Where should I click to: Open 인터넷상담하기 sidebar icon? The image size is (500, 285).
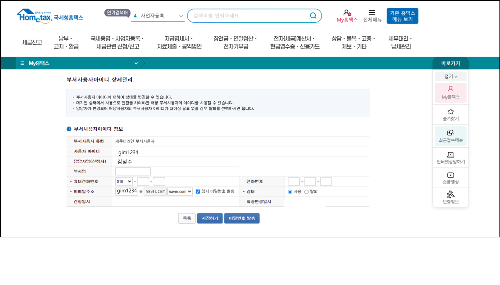point(450,155)
